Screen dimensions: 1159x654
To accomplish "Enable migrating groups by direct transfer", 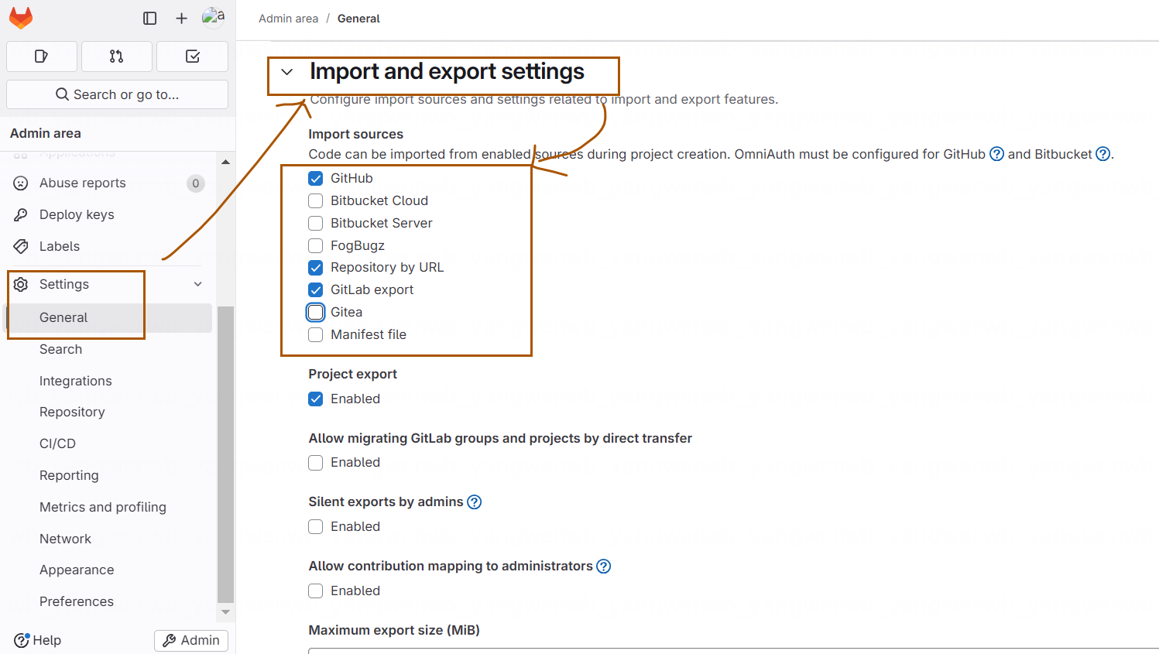I will pos(316,463).
